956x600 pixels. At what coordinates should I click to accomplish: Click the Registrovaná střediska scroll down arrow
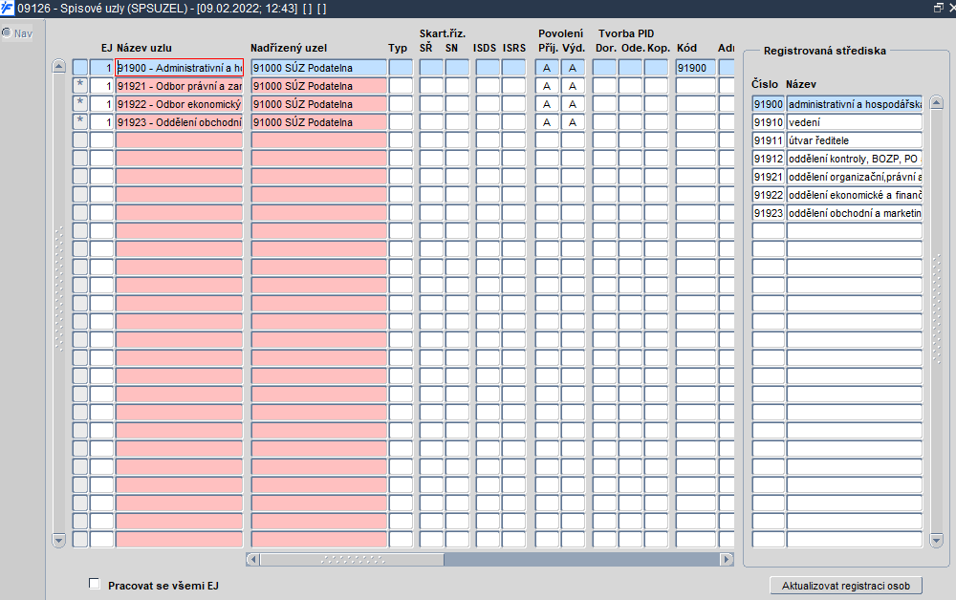[x=937, y=540]
